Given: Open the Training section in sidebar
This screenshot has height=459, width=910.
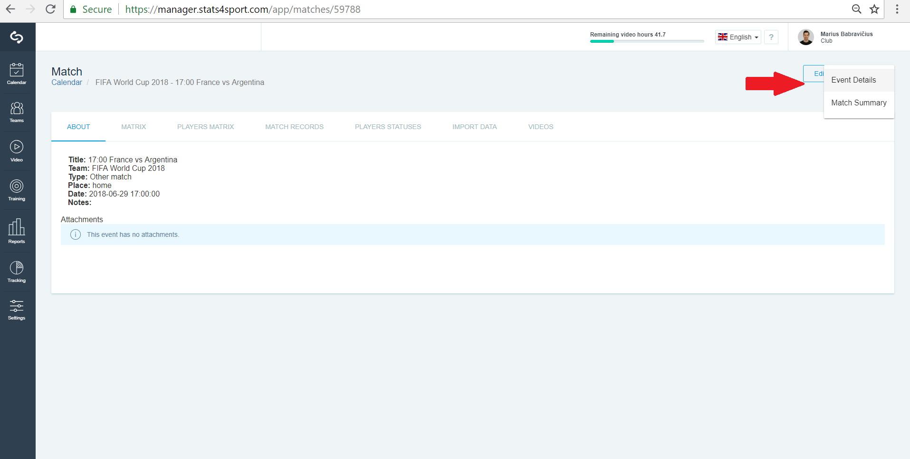Looking at the screenshot, I should [17, 190].
